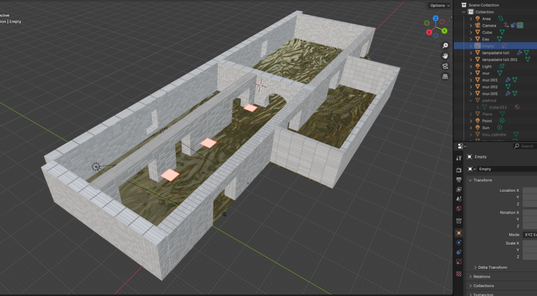
Task: Open the Tool properties tab icon
Action: coord(459,158)
